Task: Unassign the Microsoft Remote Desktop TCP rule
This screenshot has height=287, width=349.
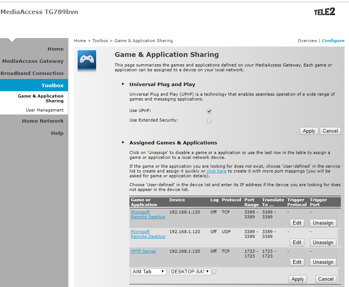Action: [323, 223]
